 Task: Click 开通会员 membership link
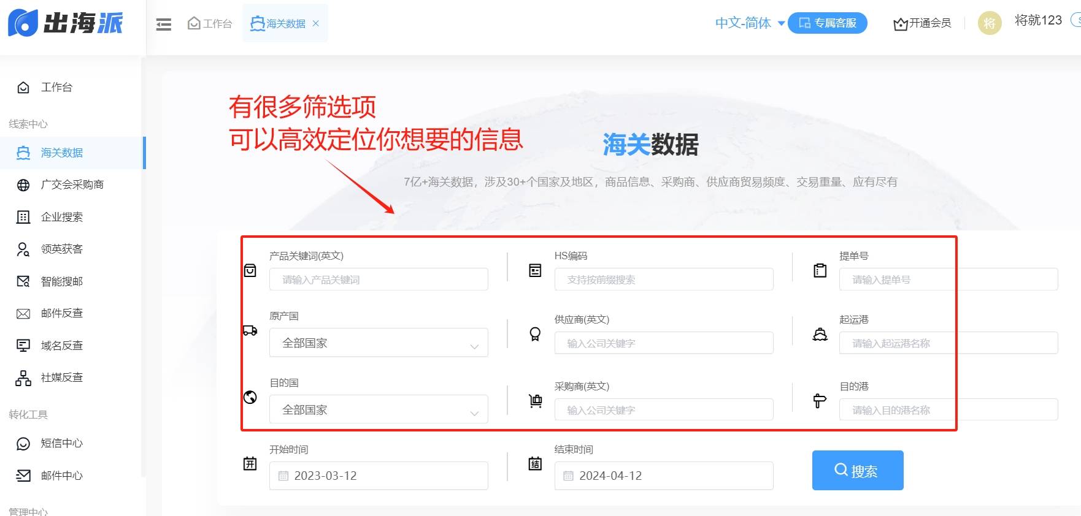[x=922, y=23]
